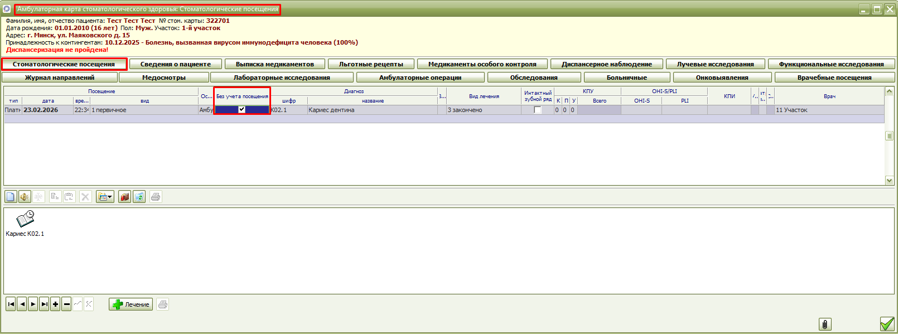Jump to first record in navigator
The height and width of the screenshot is (334, 898).
click(11, 304)
